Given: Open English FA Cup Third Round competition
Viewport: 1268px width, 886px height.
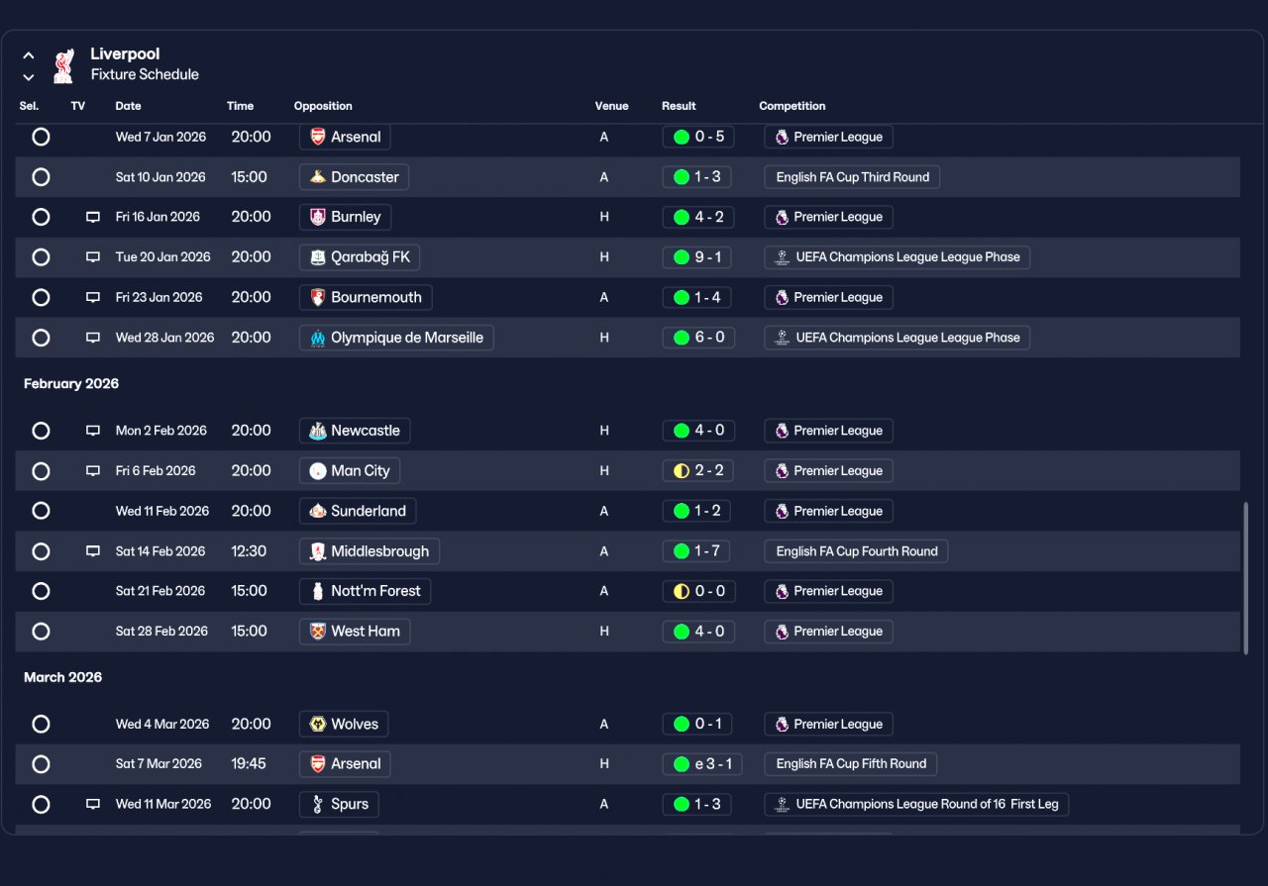Looking at the screenshot, I should [852, 177].
